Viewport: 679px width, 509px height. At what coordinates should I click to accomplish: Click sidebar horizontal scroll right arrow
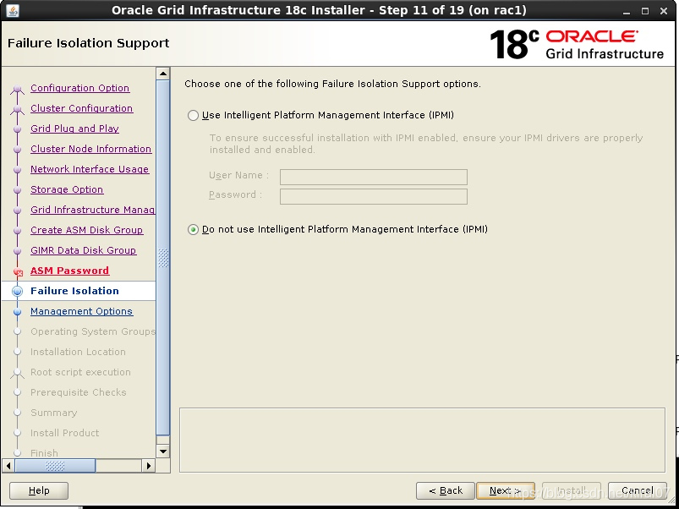(149, 466)
